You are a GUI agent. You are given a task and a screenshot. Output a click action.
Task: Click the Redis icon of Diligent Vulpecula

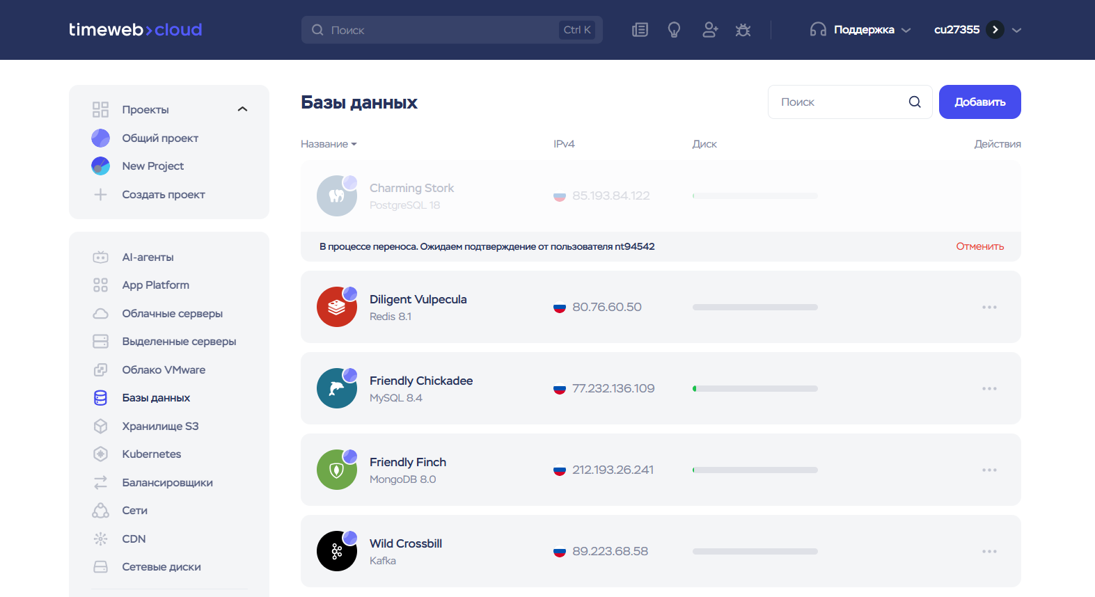click(337, 307)
